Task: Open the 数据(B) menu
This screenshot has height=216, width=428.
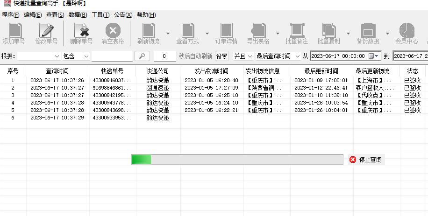Action: pyautogui.click(x=78, y=15)
